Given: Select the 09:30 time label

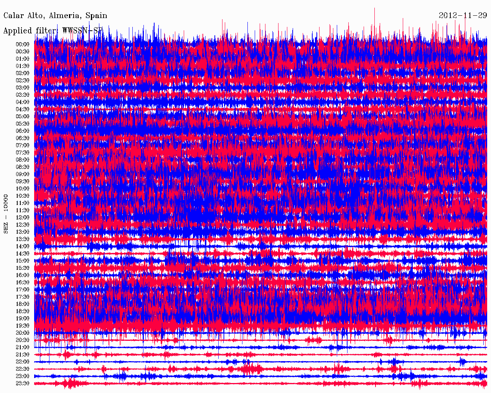Looking at the screenshot, I should [23, 181].
